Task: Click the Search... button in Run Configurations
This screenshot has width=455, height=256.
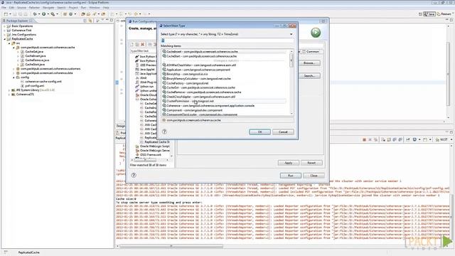Action: click(x=309, y=76)
